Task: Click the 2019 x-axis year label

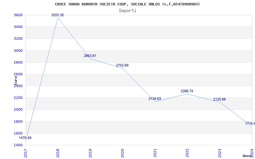Action: pos(90,153)
